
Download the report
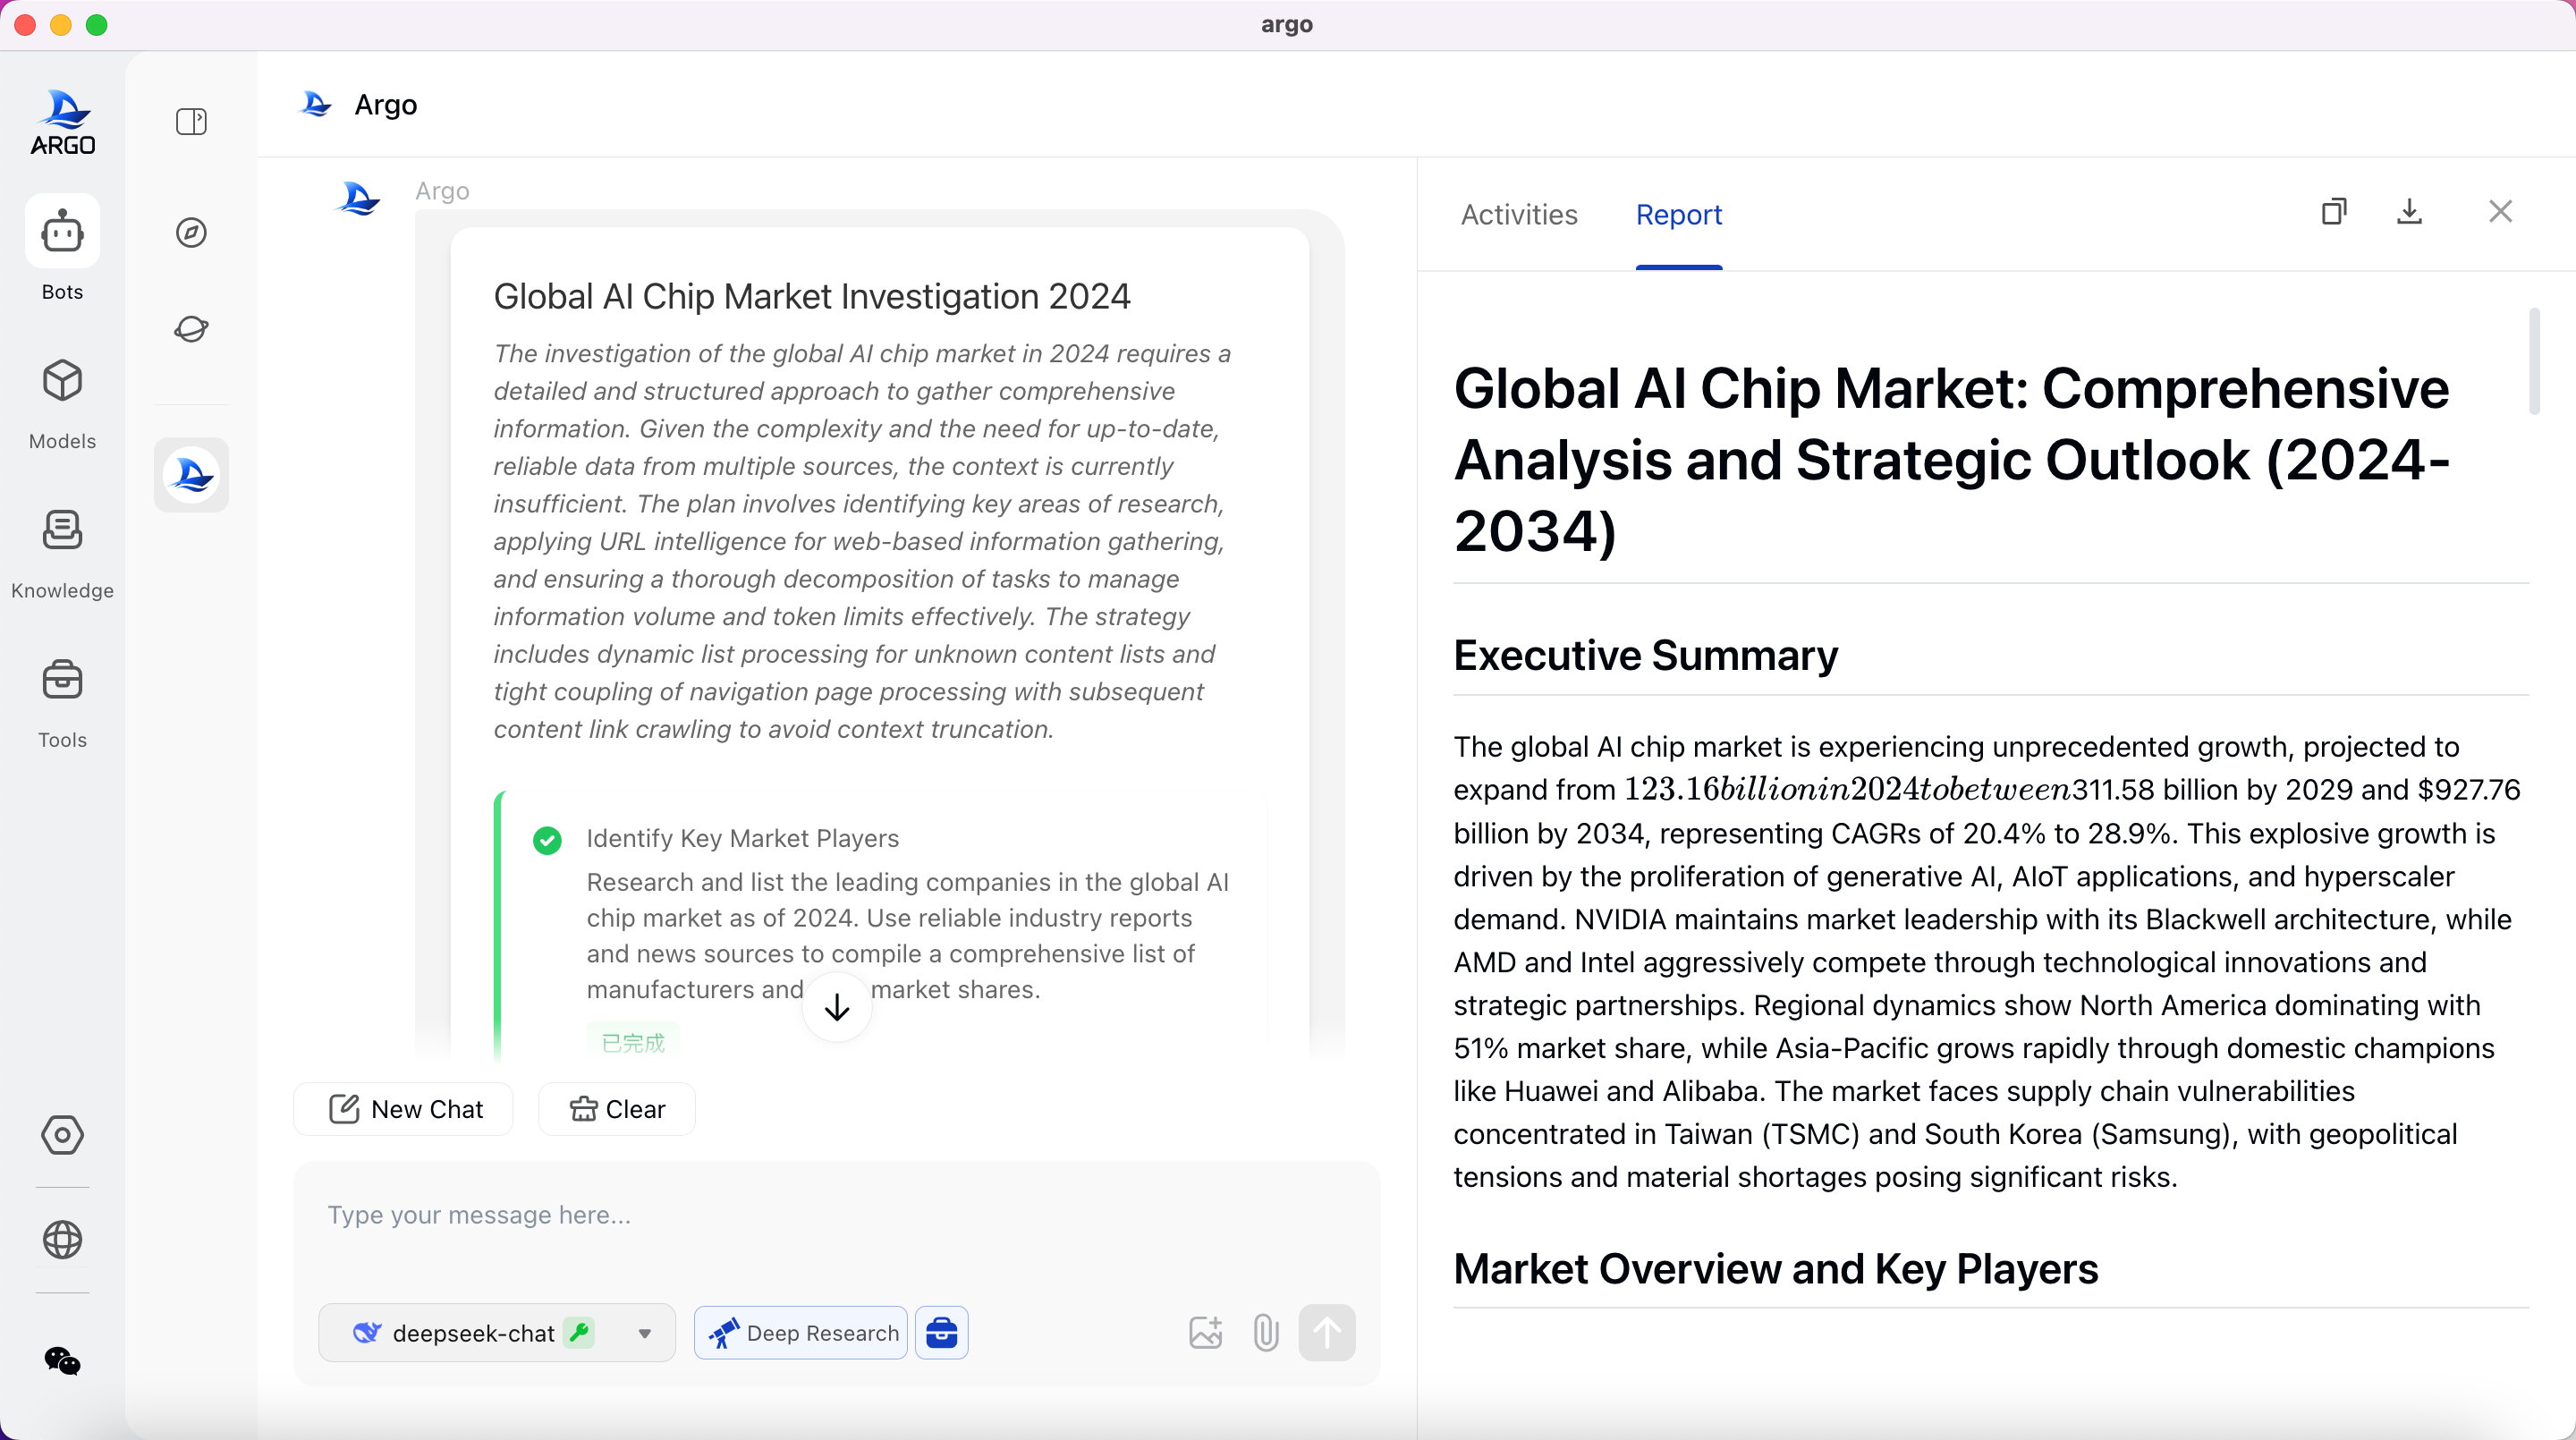[2410, 212]
